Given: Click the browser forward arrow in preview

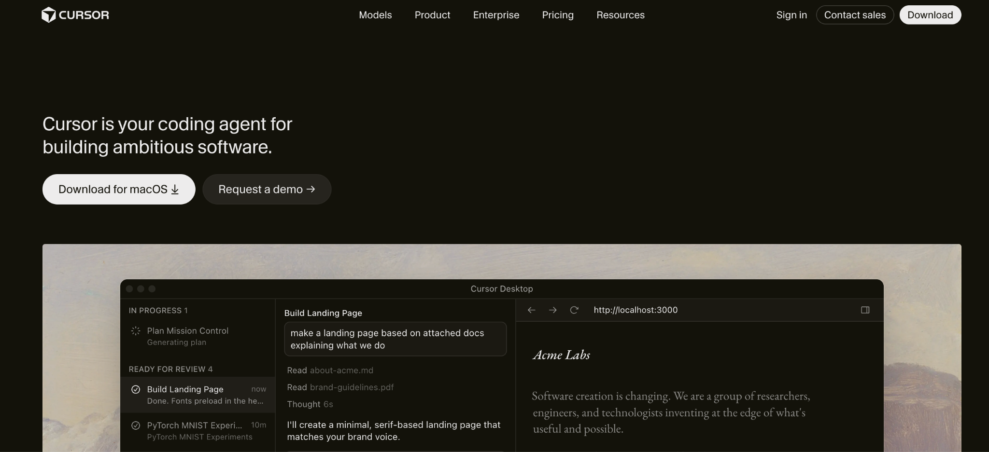Looking at the screenshot, I should [x=553, y=310].
